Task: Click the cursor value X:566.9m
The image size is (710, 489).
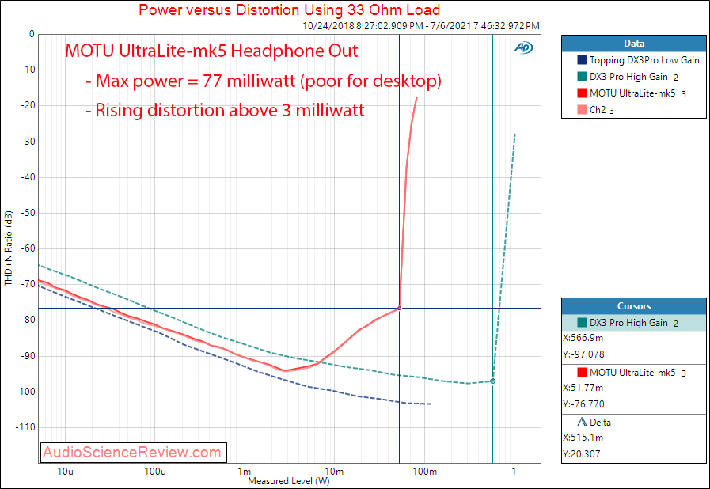Action: tap(583, 338)
